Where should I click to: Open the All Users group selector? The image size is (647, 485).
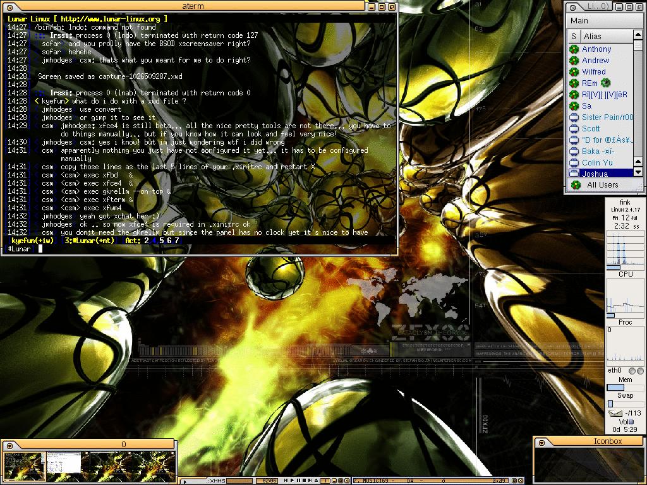596,185
